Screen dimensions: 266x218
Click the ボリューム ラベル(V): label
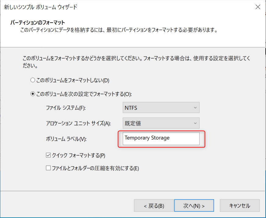[x=66, y=139]
